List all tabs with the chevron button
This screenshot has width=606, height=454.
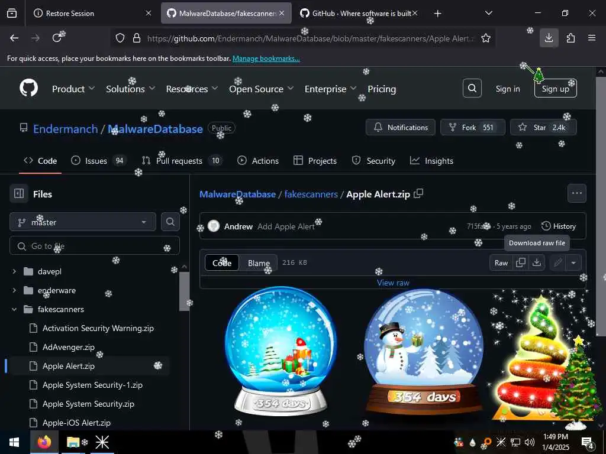coord(488,14)
